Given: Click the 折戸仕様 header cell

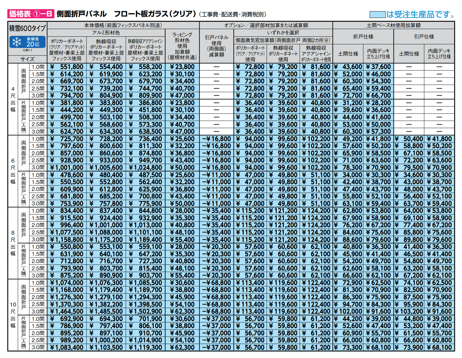Looking at the screenshot, I should click(x=363, y=37).
